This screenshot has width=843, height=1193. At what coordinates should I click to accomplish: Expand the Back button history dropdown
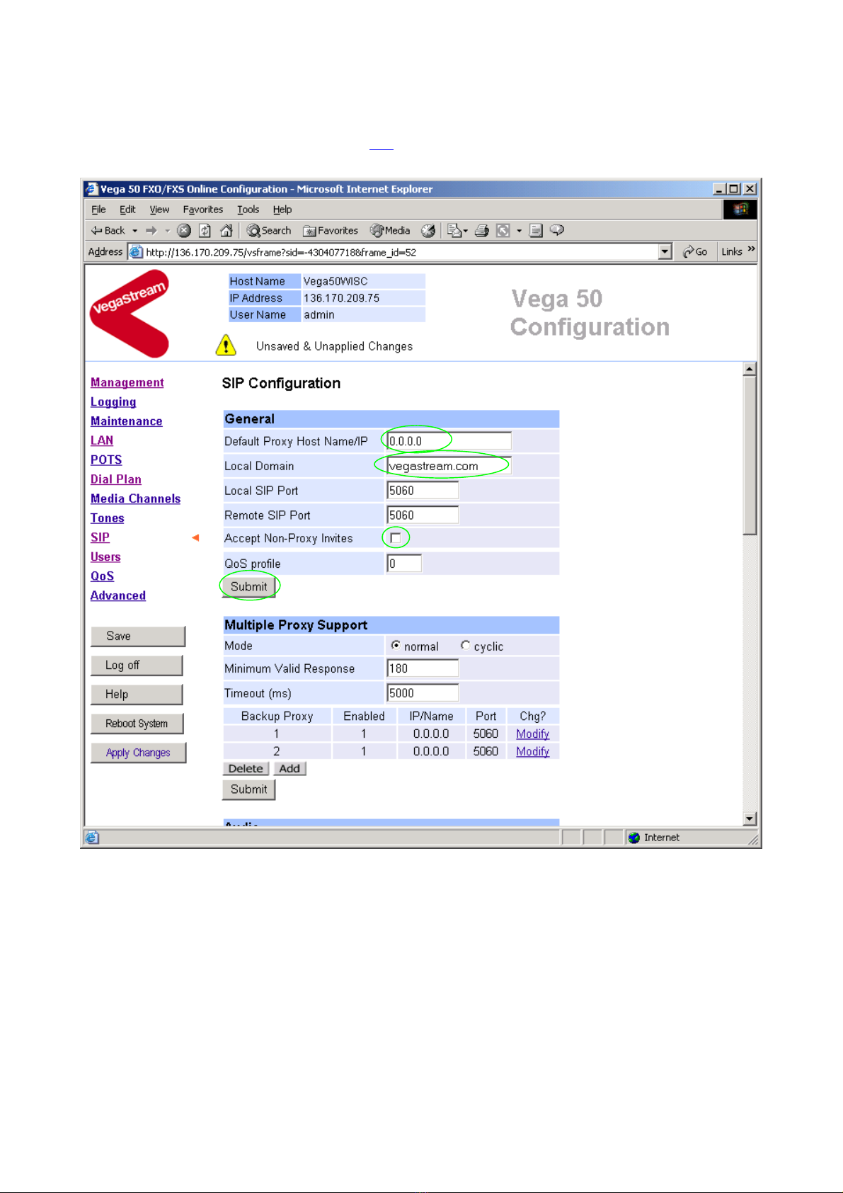134,231
